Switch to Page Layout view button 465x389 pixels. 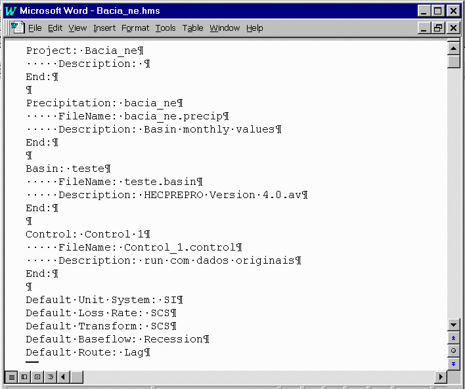pos(37,377)
